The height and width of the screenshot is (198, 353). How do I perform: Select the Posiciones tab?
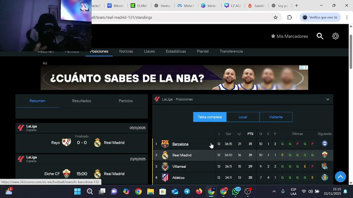click(x=99, y=51)
